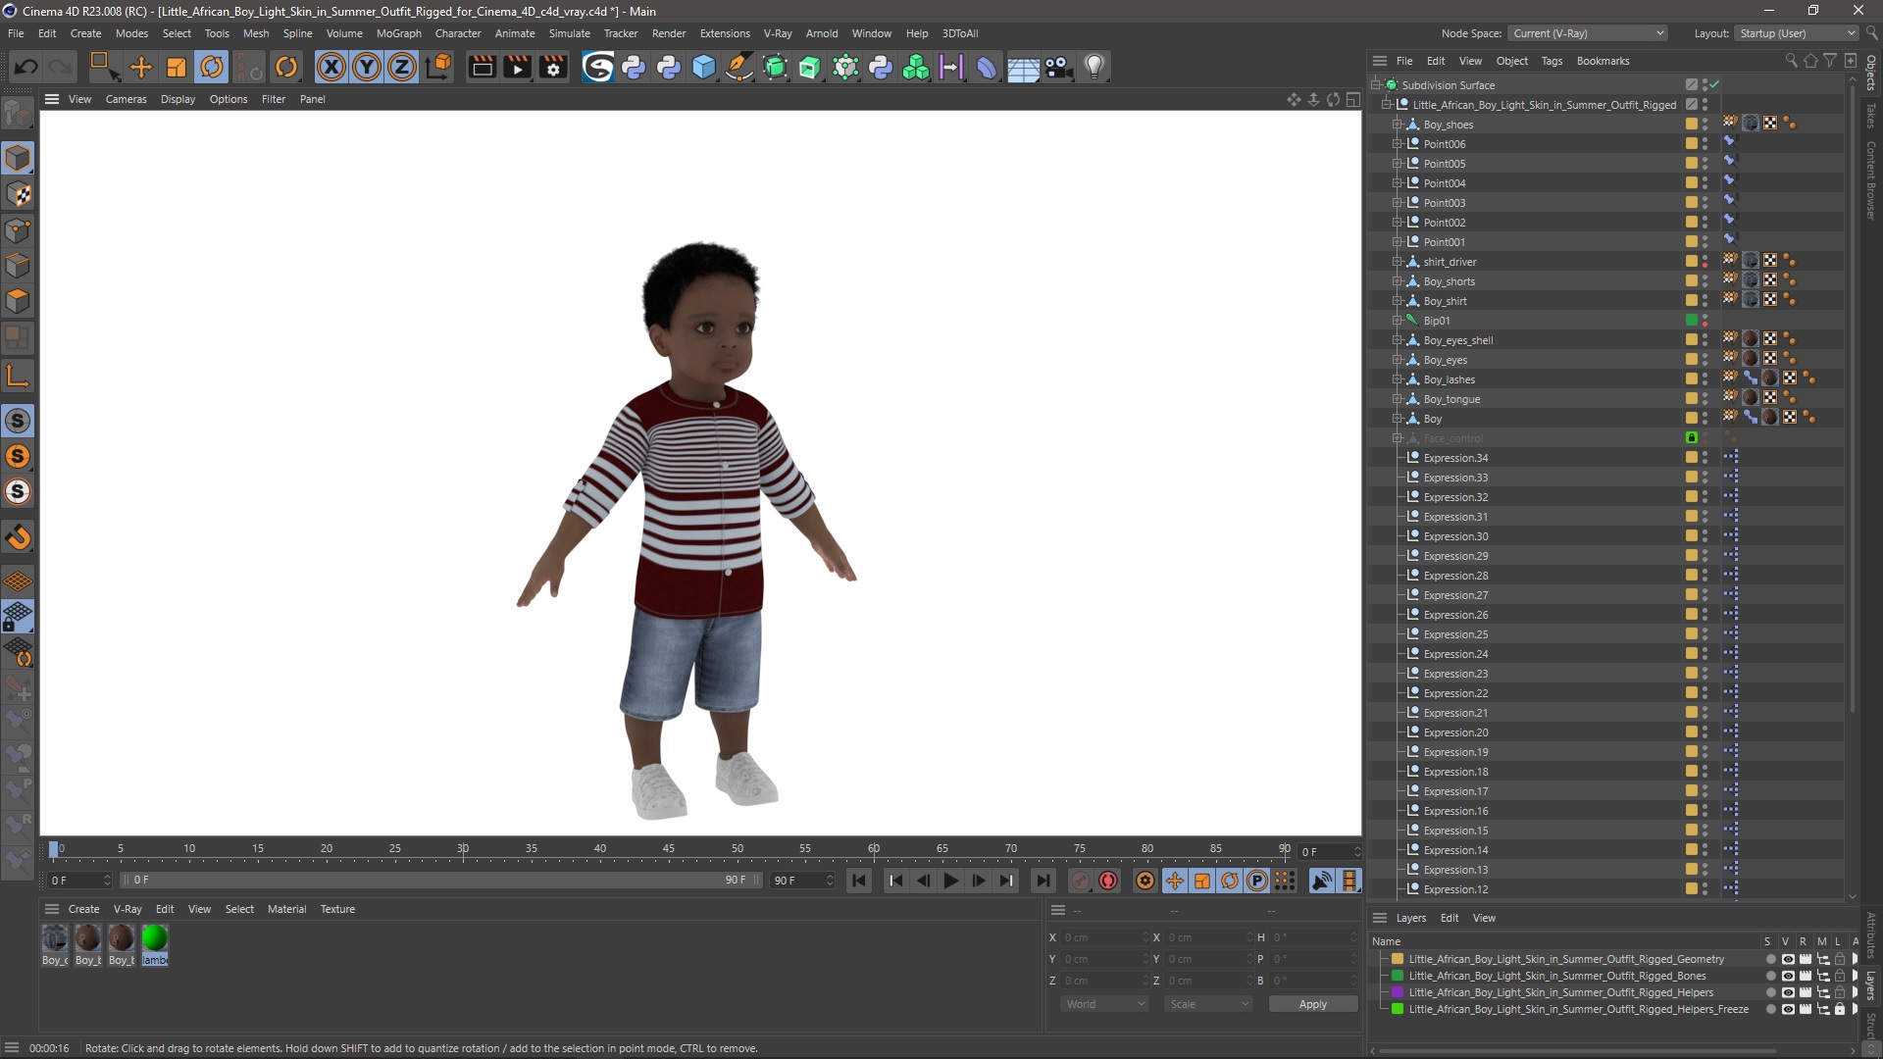This screenshot has height=1059, width=1883.
Task: Click the Boy_shoes yellow layer color
Action: pos(1692,124)
